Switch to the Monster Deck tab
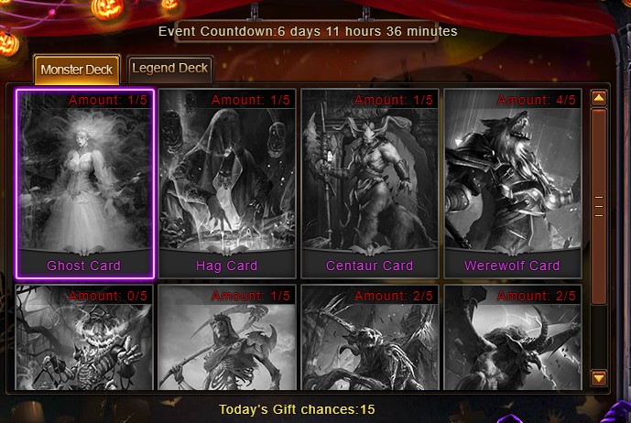The height and width of the screenshot is (423, 631). click(x=76, y=70)
